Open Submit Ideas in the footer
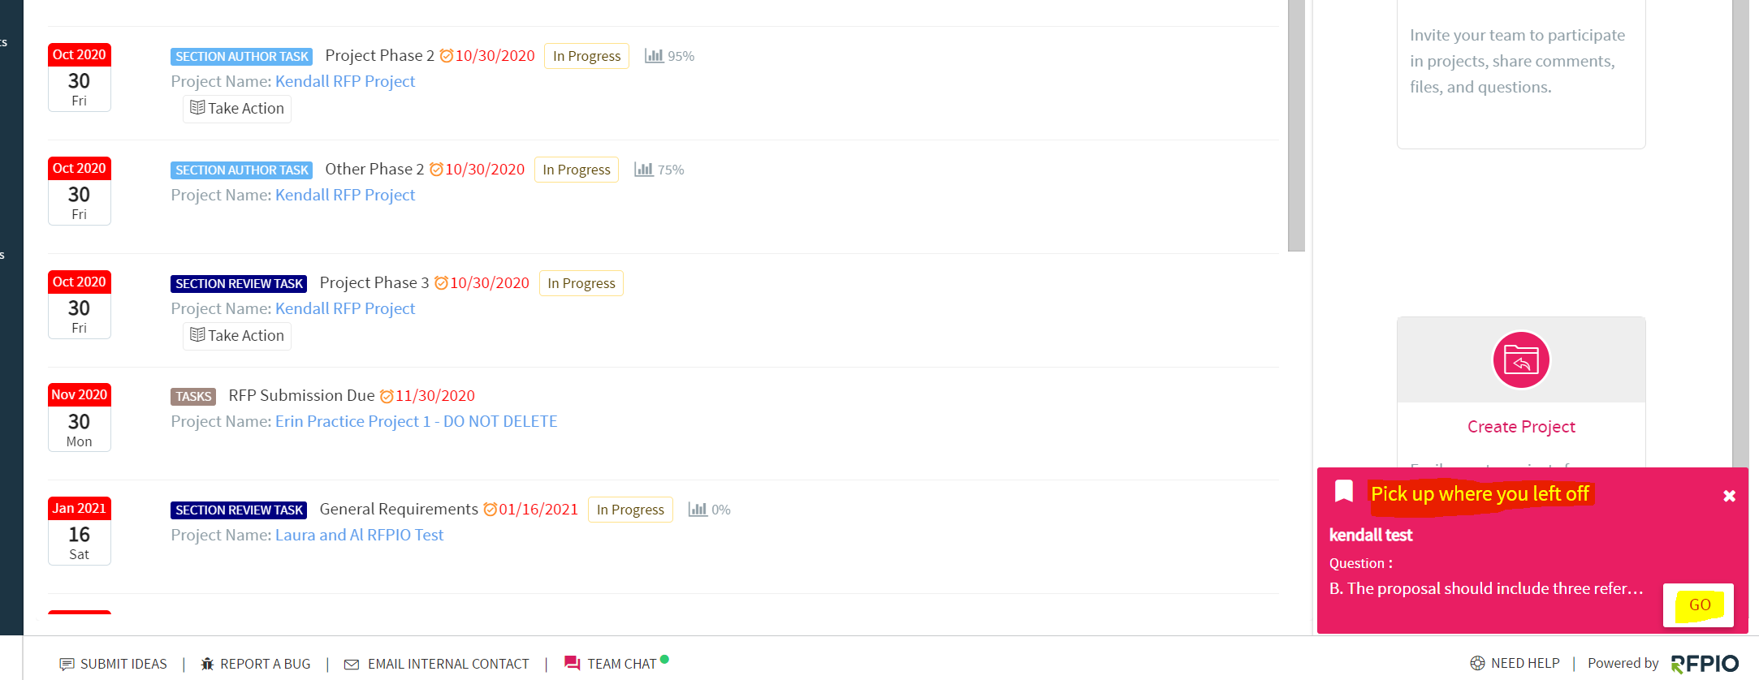Screen dimensions: 1759x680 [x=114, y=664]
